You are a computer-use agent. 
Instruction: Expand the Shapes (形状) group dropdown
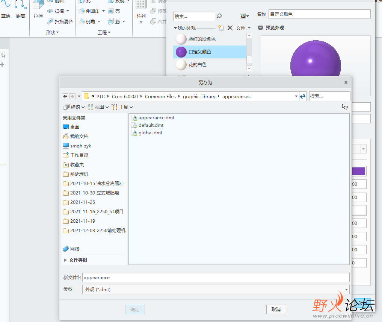(53, 32)
